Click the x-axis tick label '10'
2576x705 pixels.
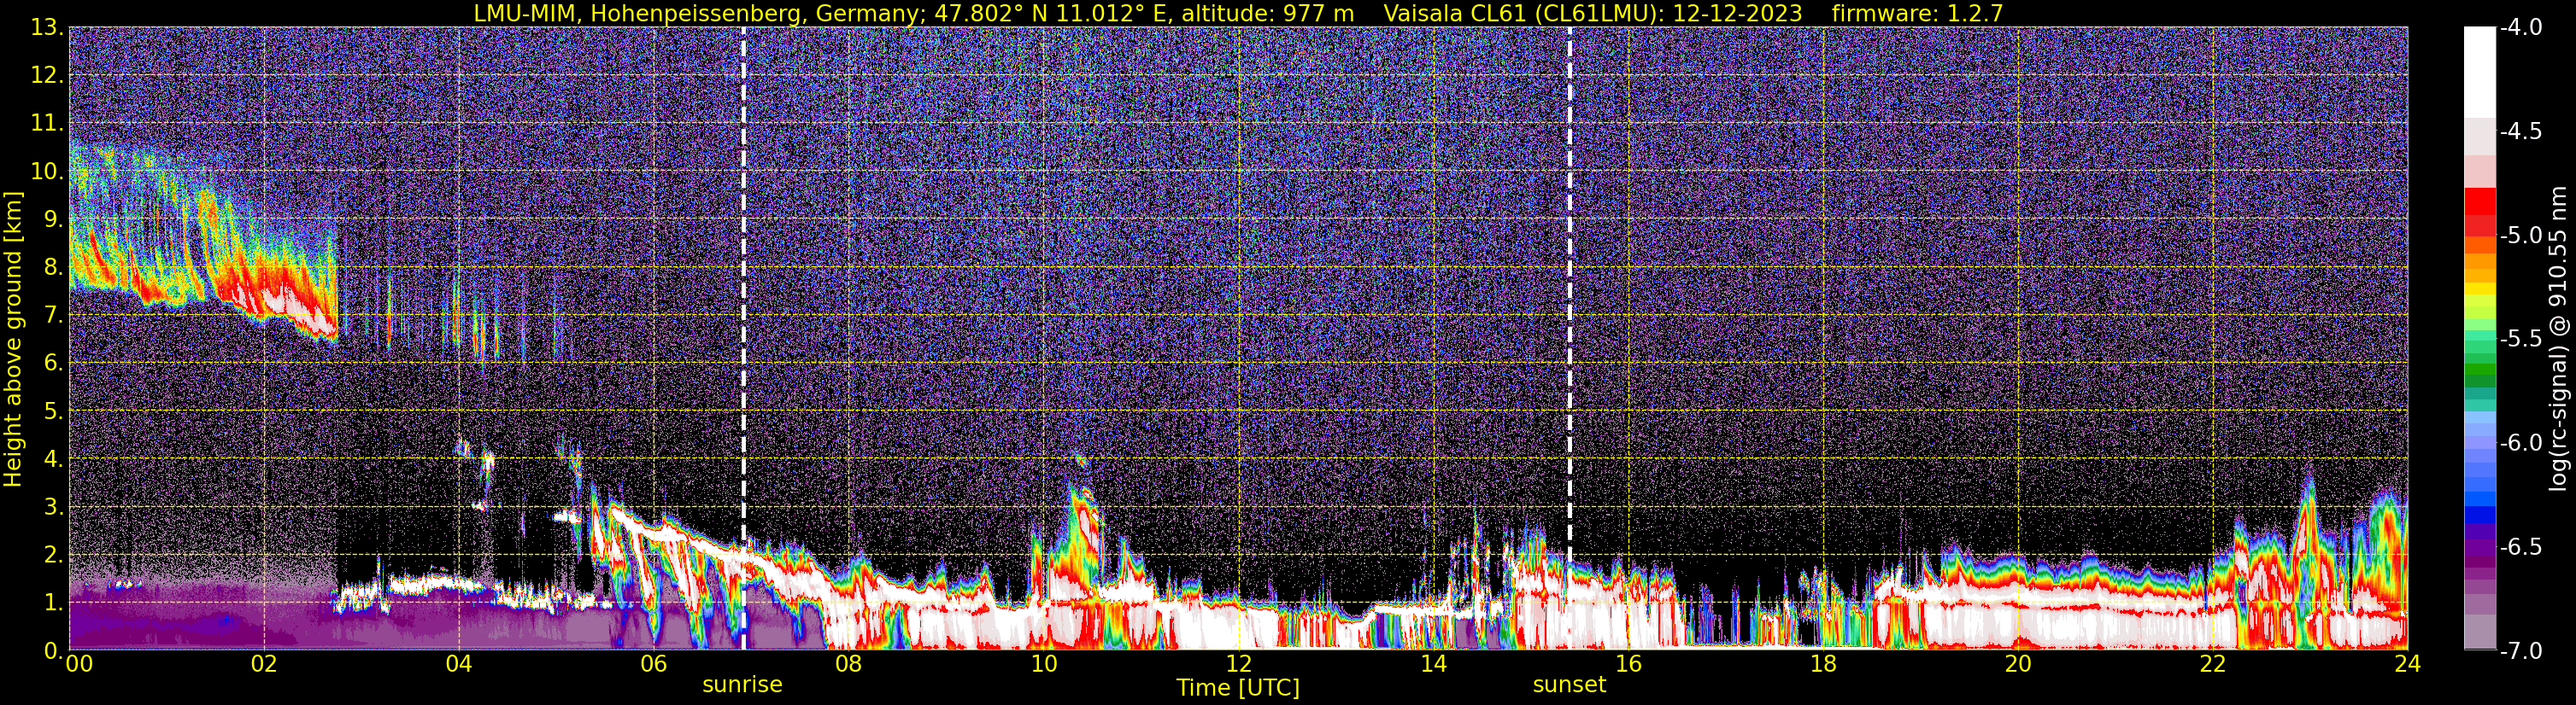point(1044,664)
